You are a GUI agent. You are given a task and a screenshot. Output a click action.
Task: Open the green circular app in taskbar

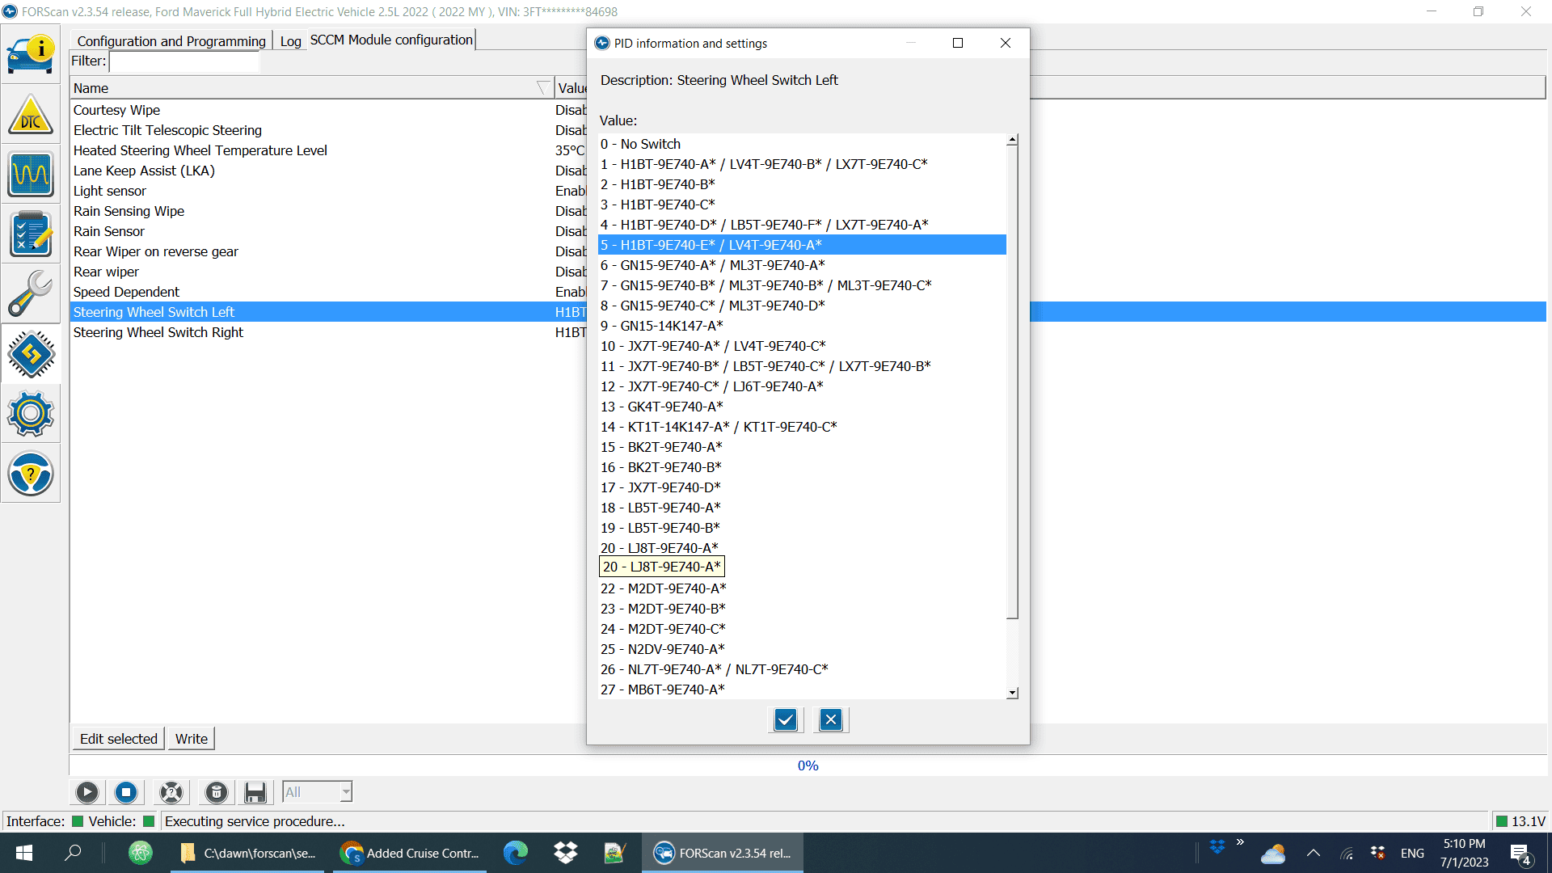pos(141,853)
